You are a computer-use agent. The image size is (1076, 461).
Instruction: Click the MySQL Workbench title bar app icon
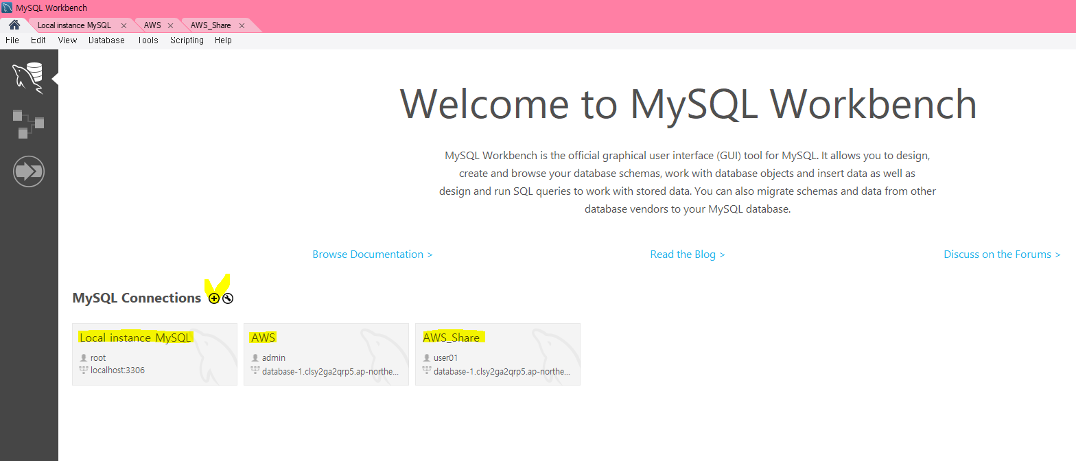pos(7,8)
